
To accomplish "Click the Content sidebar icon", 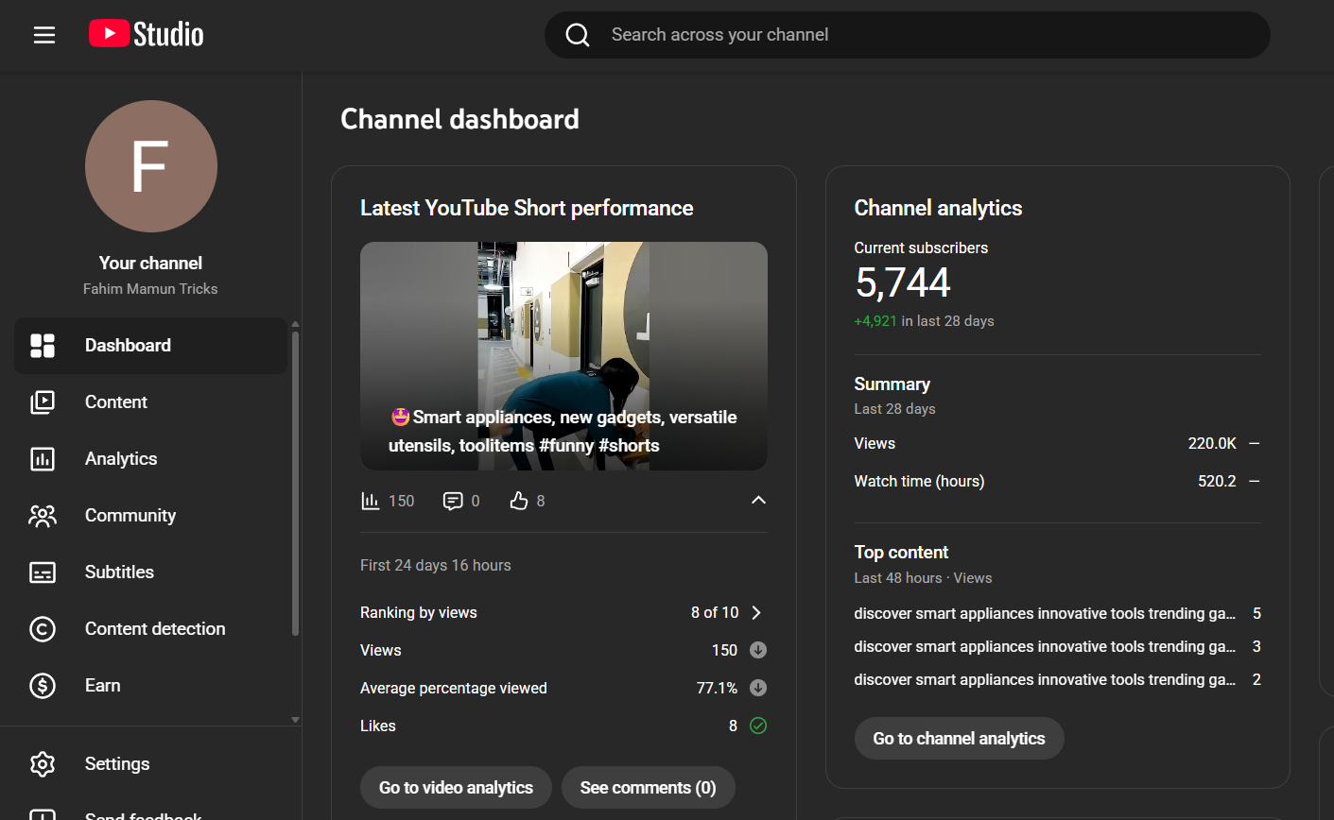I will 43,402.
